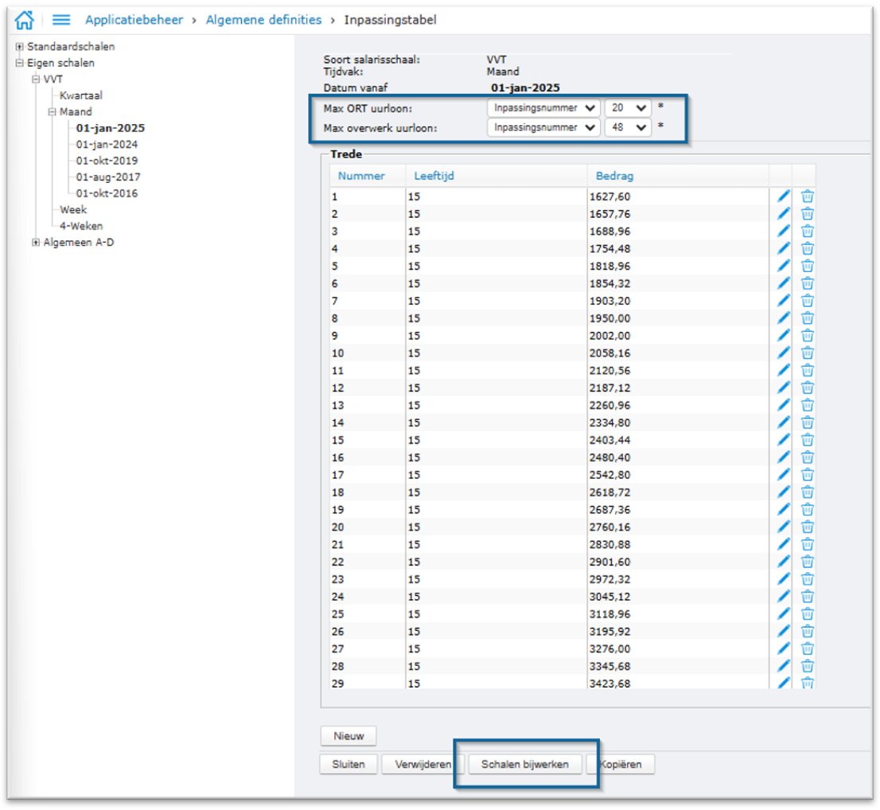Open the Max overwerk uurloon value dropdown showing 48
This screenshot has width=880, height=810.
628,127
